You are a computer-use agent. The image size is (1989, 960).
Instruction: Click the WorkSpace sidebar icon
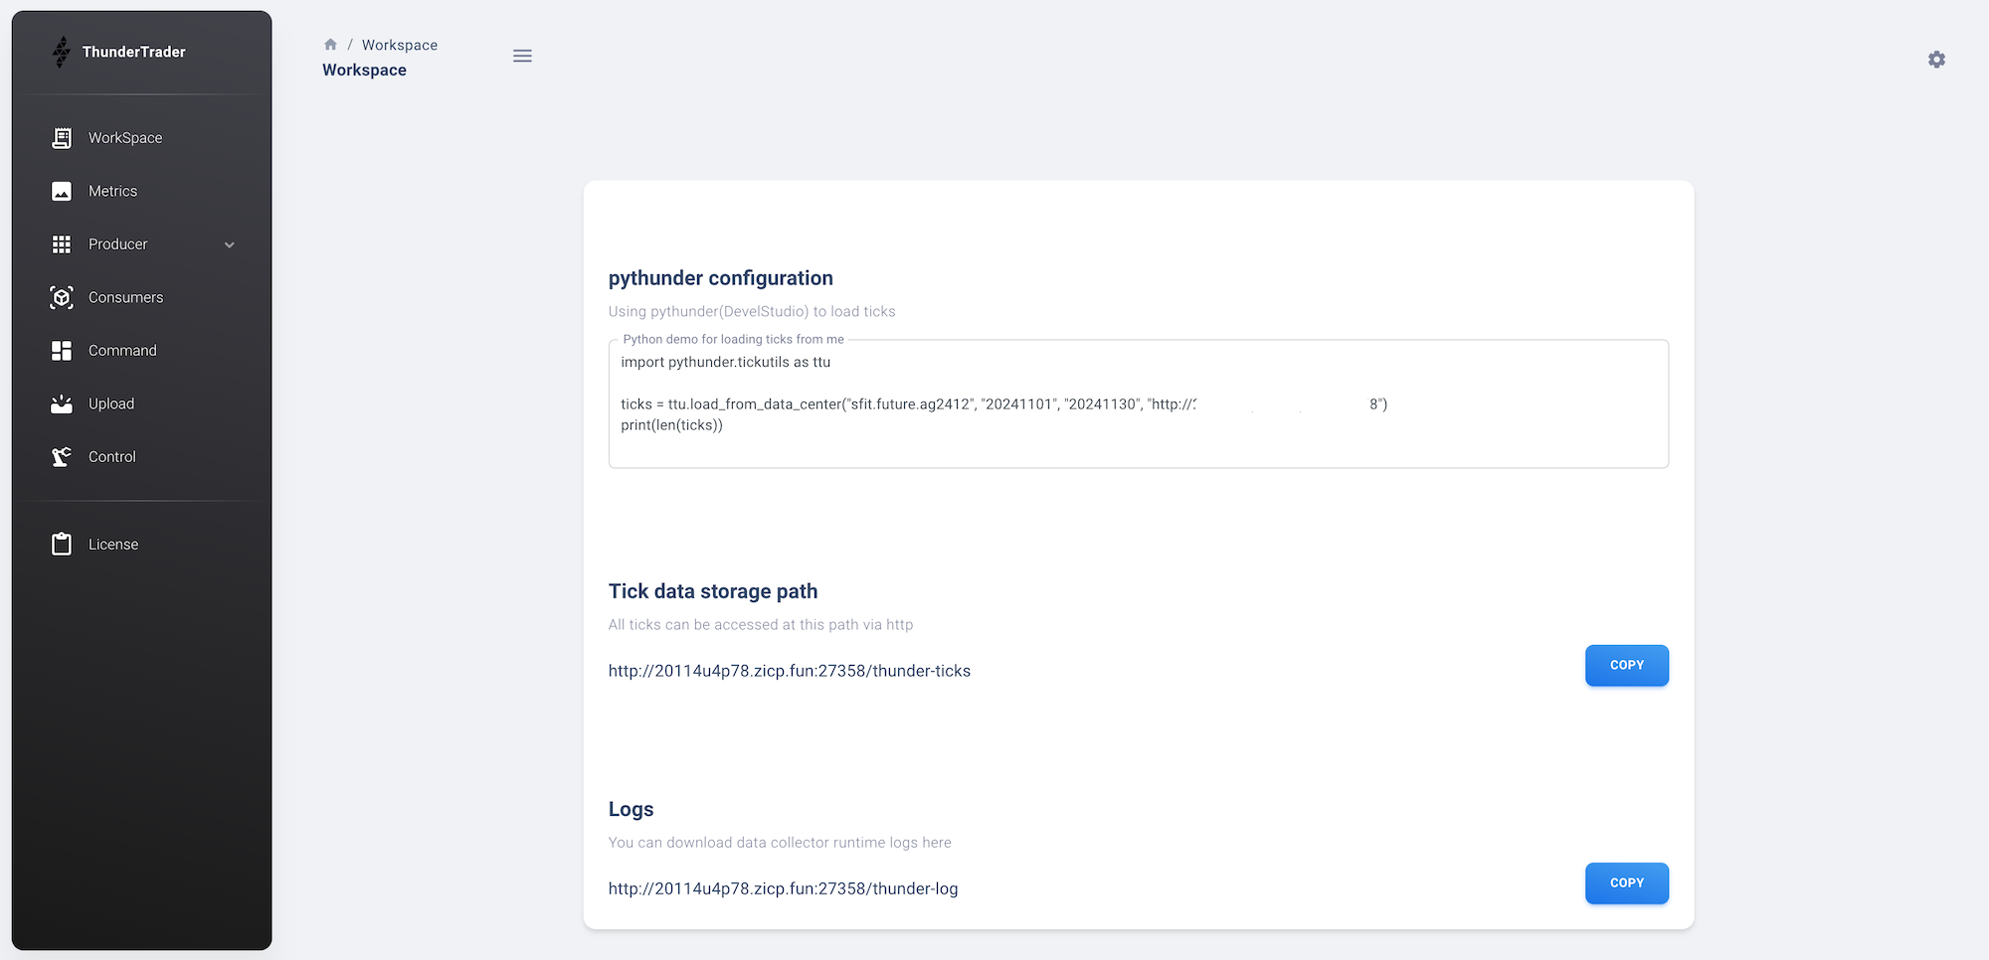(x=62, y=138)
